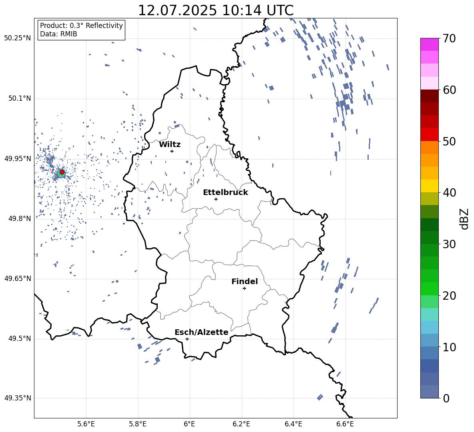The image size is (474, 432).
Task: Click the magenta swatch at top of colorbar
Action: (x=430, y=45)
